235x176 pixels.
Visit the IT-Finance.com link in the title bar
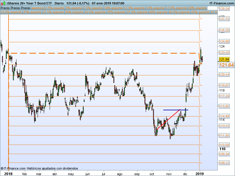(x=222, y=3)
